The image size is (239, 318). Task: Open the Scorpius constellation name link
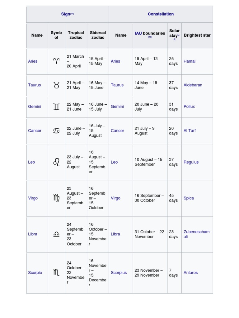click(119, 273)
